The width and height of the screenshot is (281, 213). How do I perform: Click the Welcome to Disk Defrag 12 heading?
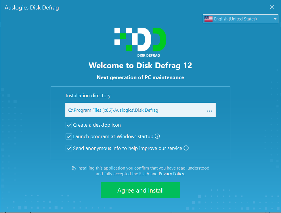(x=140, y=65)
